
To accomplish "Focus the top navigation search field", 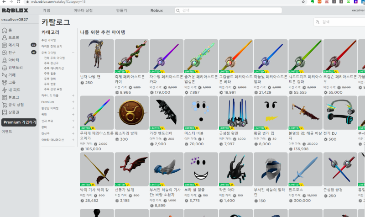I will pyautogui.click(x=228, y=11).
